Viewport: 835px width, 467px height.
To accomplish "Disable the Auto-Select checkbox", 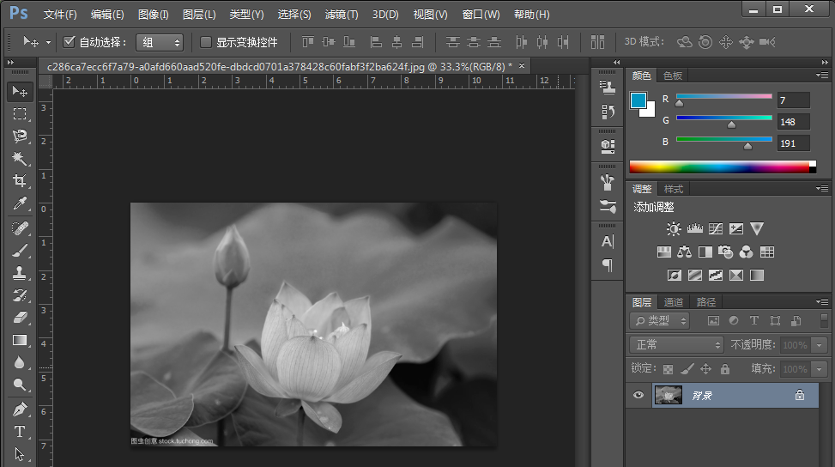I will coord(70,42).
